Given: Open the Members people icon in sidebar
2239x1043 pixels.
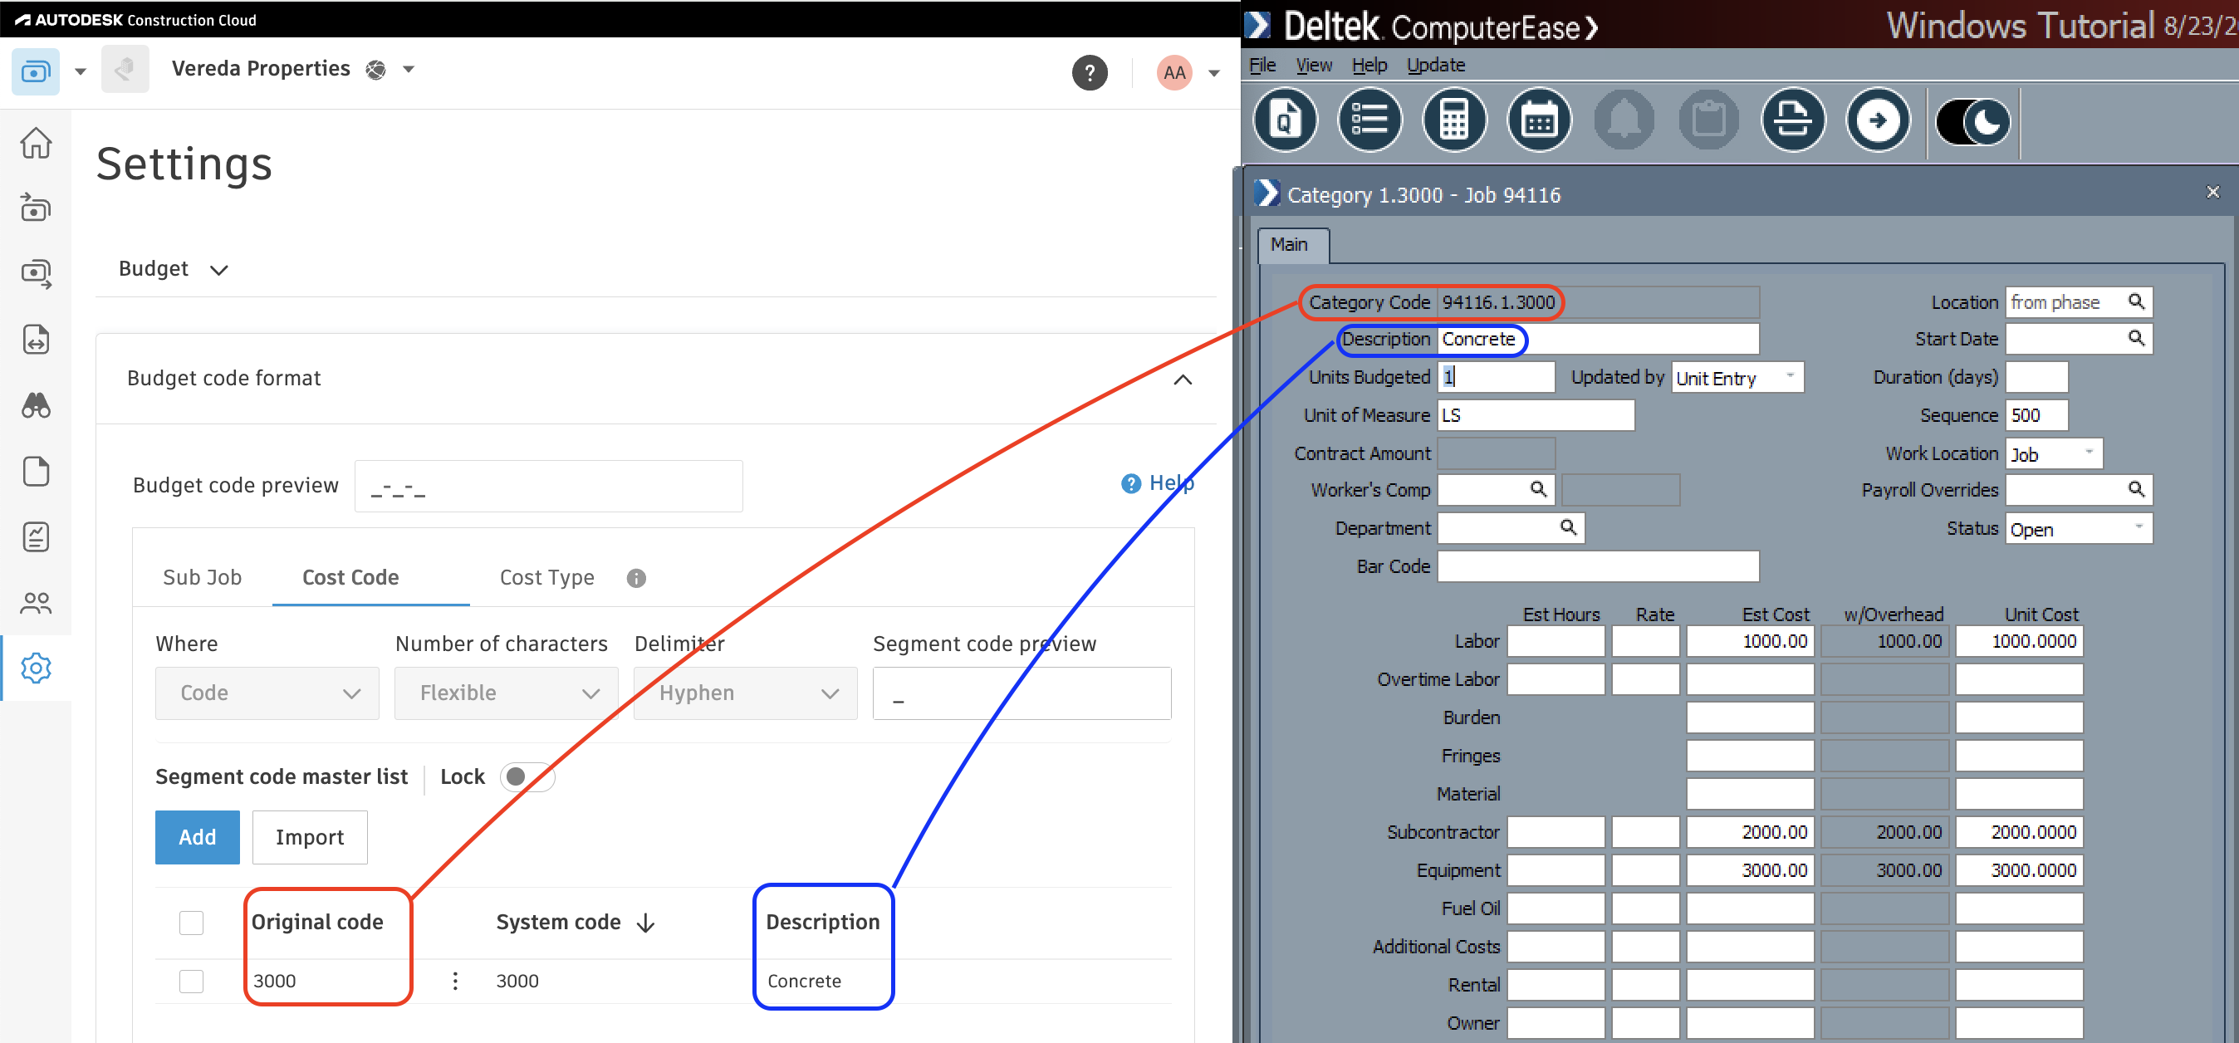Looking at the screenshot, I should pos(36,602).
